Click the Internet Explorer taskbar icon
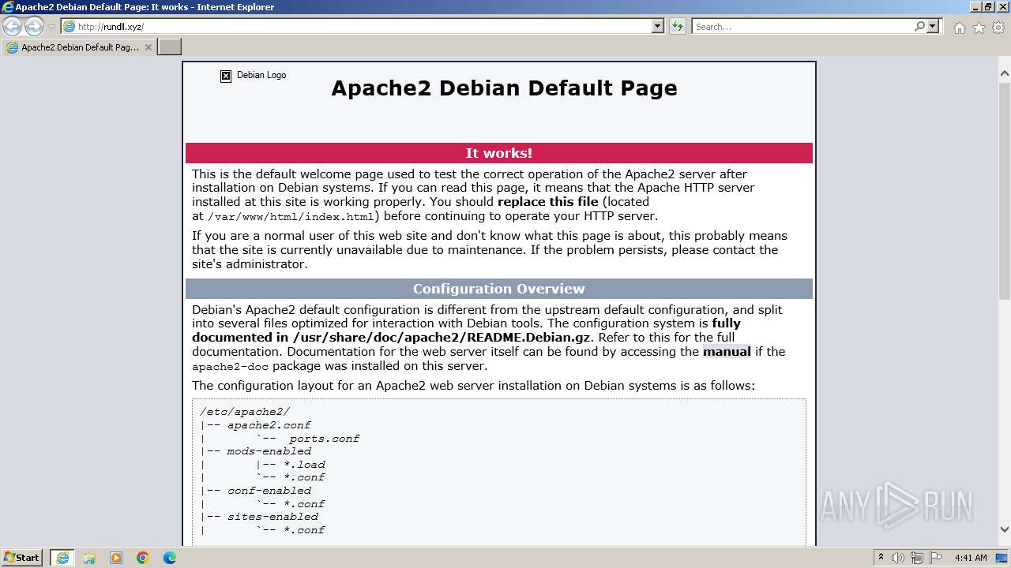Viewport: 1011px width, 568px height. tap(62, 558)
